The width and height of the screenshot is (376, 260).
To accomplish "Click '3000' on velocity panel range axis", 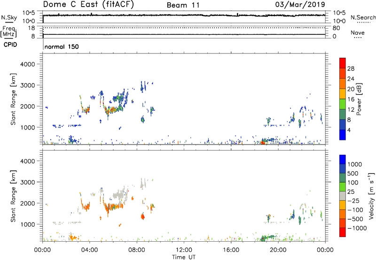I will click(x=27, y=182).
